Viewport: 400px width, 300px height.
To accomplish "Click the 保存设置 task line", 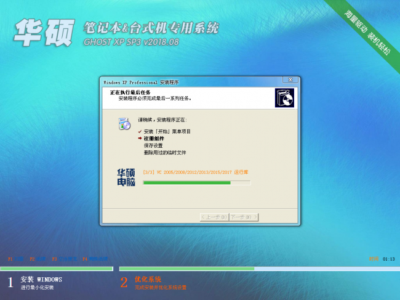I will point(153,145).
